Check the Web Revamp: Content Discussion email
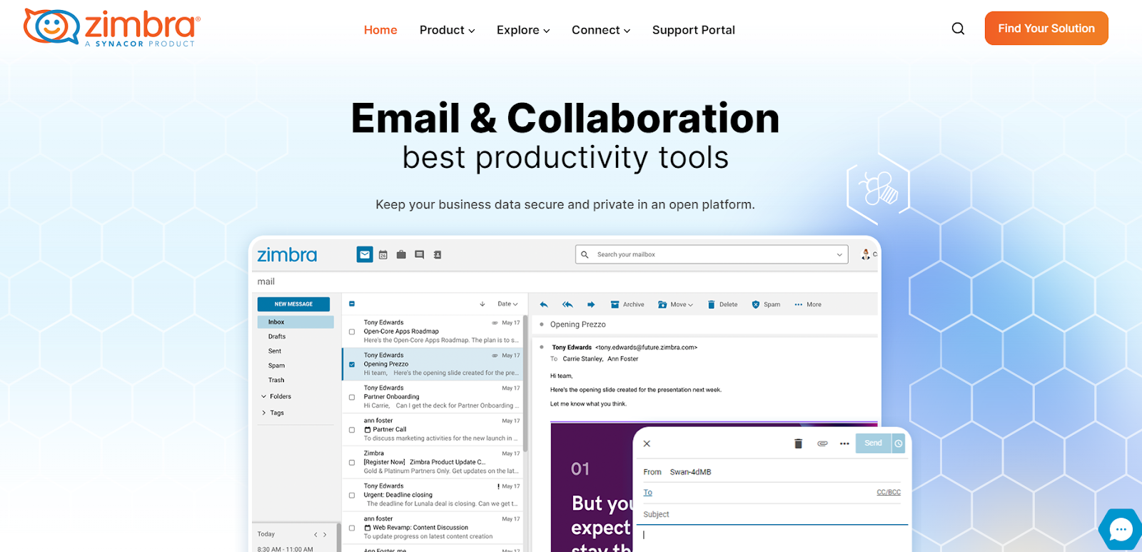 pos(352,528)
